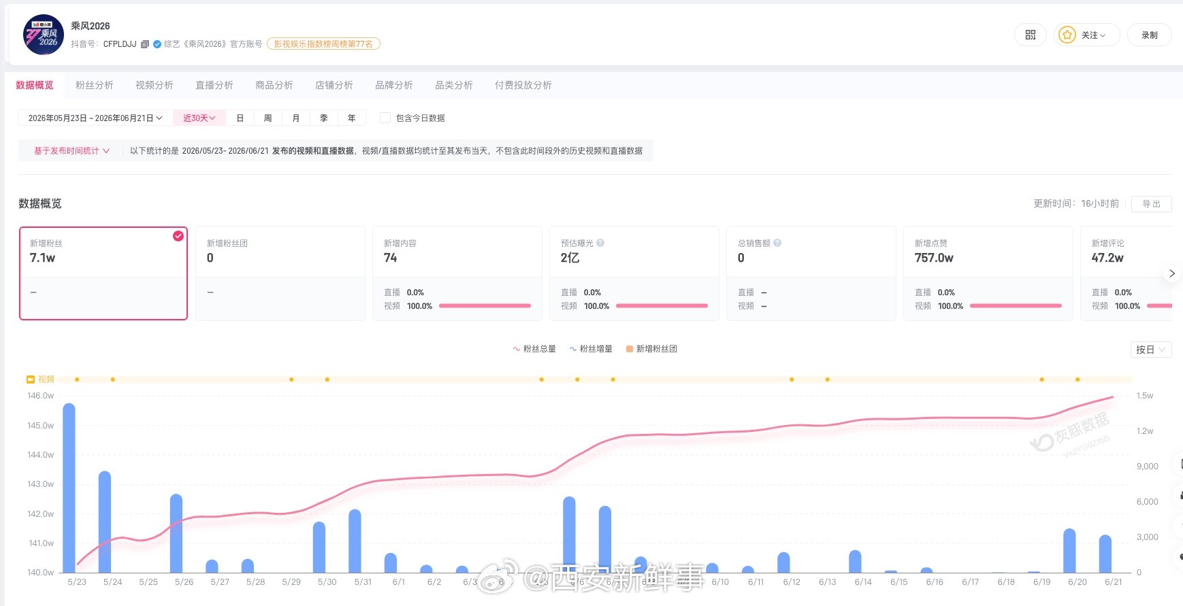Click the last video marker dot above 6/20

[x=1077, y=380]
